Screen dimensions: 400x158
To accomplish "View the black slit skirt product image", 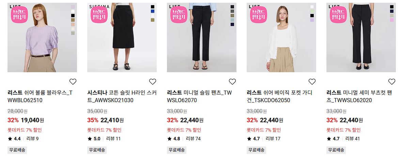I will coord(122,37).
